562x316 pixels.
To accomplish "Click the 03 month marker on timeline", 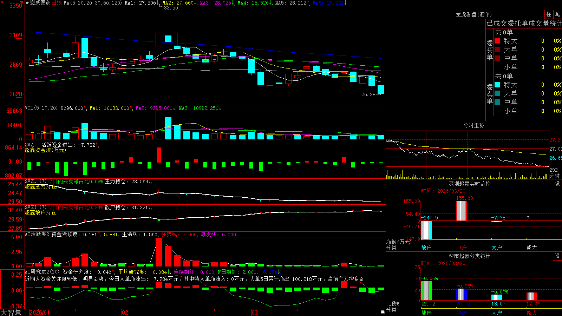I will tap(255, 312).
